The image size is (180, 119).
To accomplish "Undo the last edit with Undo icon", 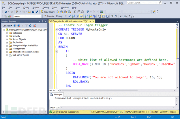I will coord(88,12).
